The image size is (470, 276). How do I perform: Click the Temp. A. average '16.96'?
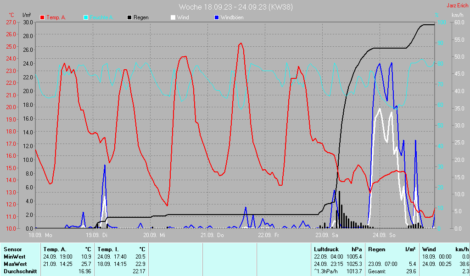(x=85, y=271)
